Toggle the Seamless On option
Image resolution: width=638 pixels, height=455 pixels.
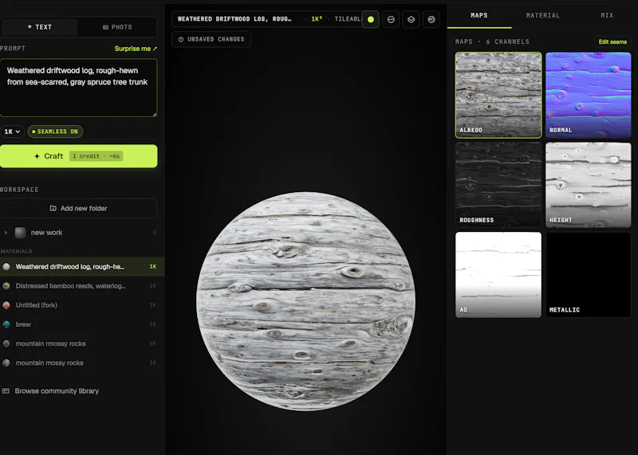pos(55,131)
